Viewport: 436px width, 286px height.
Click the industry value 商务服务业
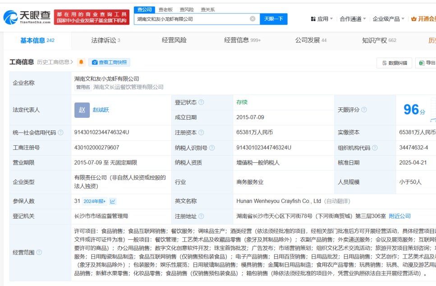point(250,182)
